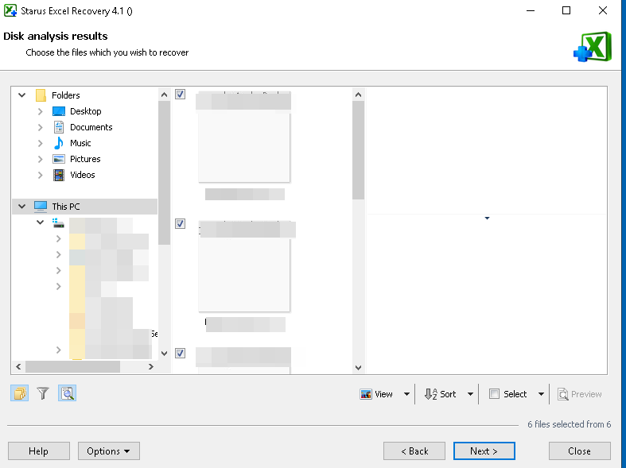Click the Pictures folder icon

point(59,159)
